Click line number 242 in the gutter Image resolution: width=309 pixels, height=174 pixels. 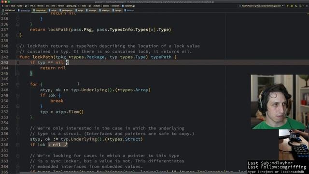point(4,57)
